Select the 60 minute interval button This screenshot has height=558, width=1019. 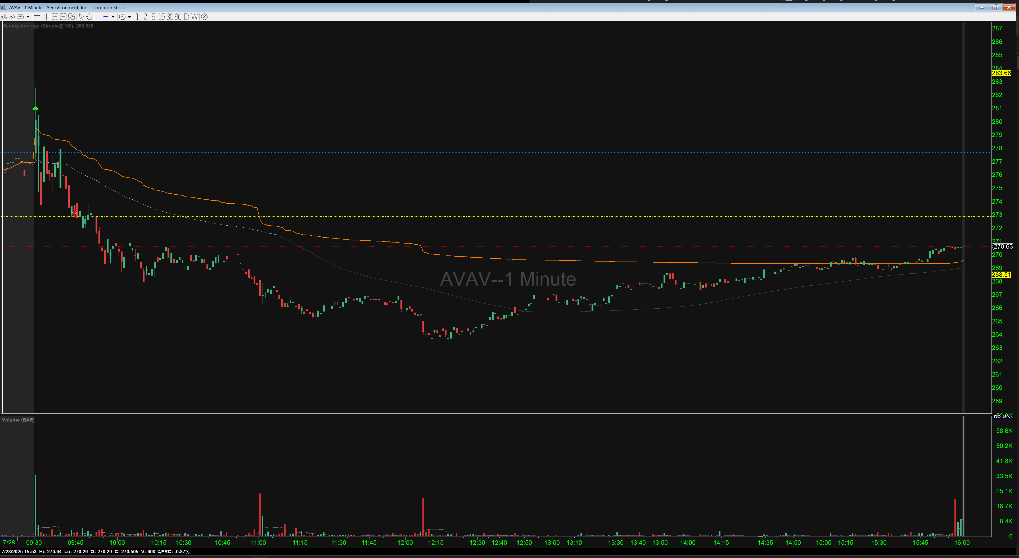tap(178, 17)
